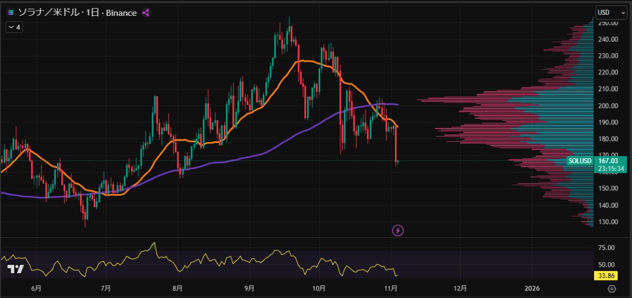Screen dimensions: 632x298
Task: Click the purple lightning bolt event marker
Action: point(399,230)
